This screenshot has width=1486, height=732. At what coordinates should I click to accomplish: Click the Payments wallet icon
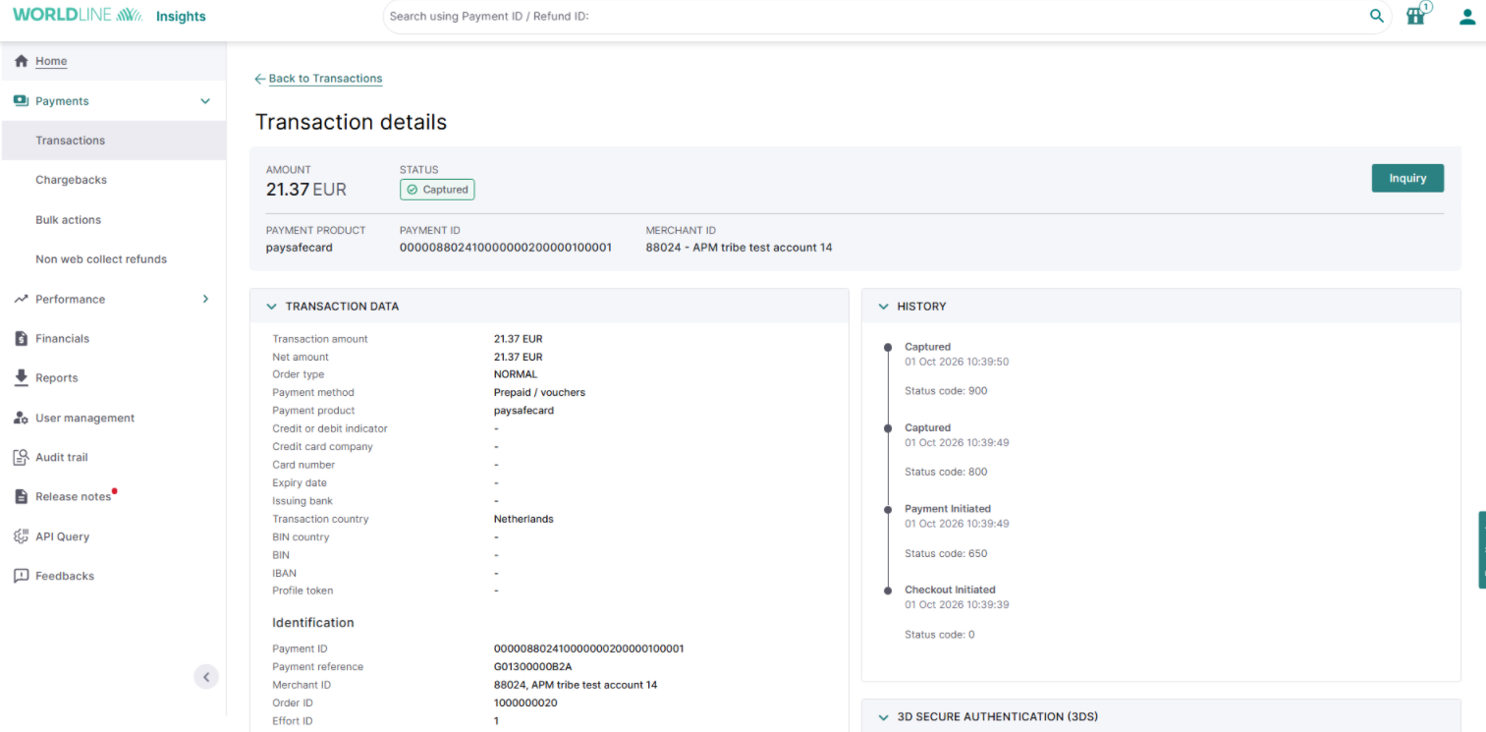(x=22, y=101)
